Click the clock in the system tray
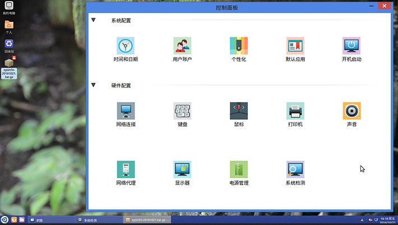The width and height of the screenshot is (398, 225). click(387, 220)
